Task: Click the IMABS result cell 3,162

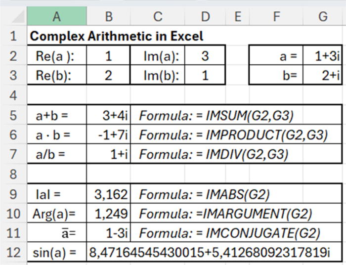Action: (x=108, y=194)
